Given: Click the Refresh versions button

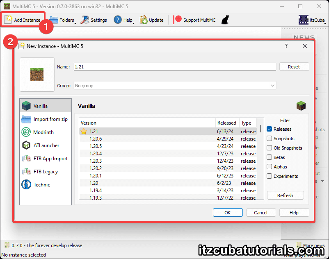Looking at the screenshot, I should pos(285,195).
